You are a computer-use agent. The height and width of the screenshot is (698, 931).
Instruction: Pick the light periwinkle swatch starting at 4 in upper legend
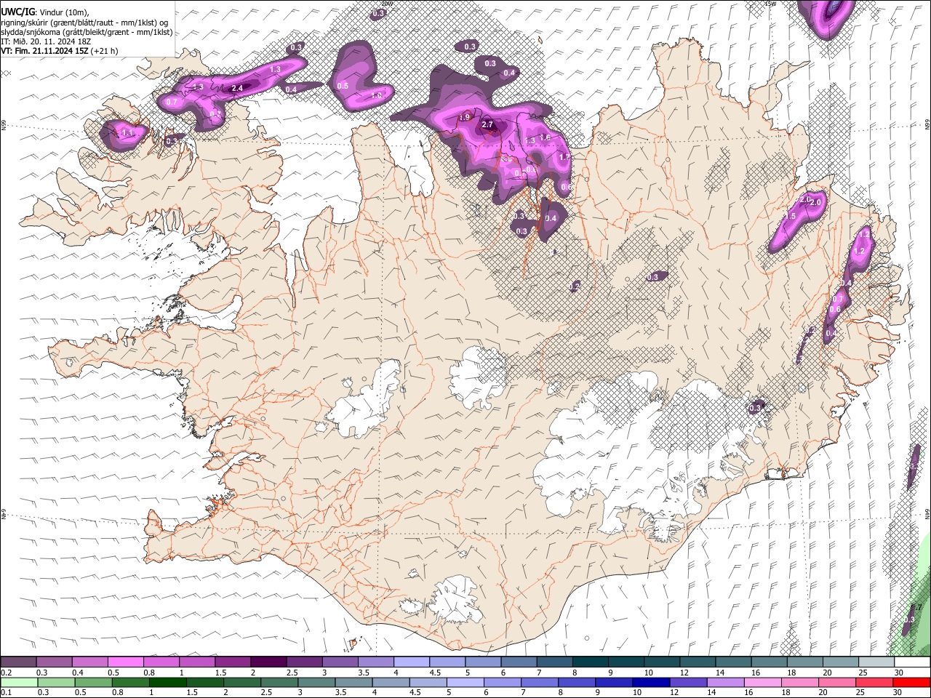pos(411,662)
